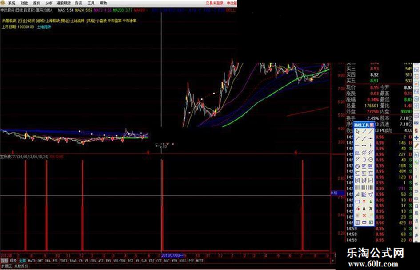This screenshot has height=270, width=420.
Task: Select the circle drawing tool
Action: [x=371, y=160]
